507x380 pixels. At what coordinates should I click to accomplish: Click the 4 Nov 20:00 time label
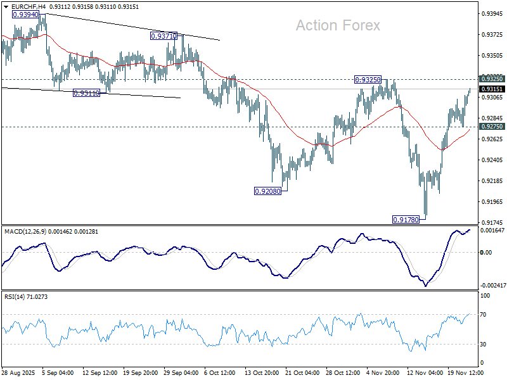point(383,372)
